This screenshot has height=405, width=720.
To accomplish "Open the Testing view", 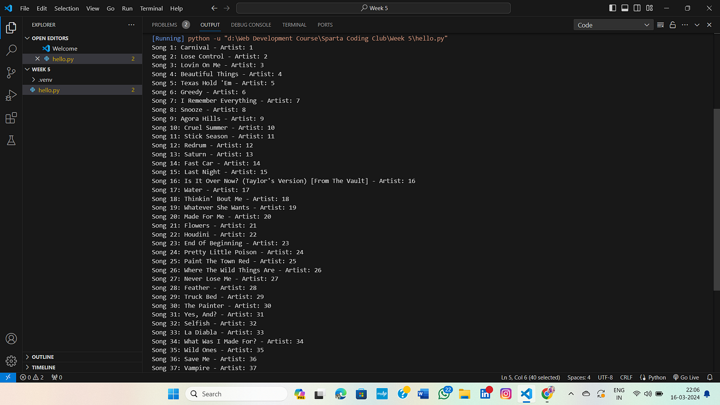I will 11,140.
